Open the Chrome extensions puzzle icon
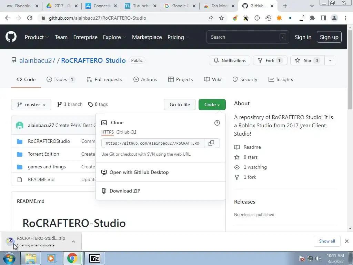353x265 pixels. pos(312,18)
